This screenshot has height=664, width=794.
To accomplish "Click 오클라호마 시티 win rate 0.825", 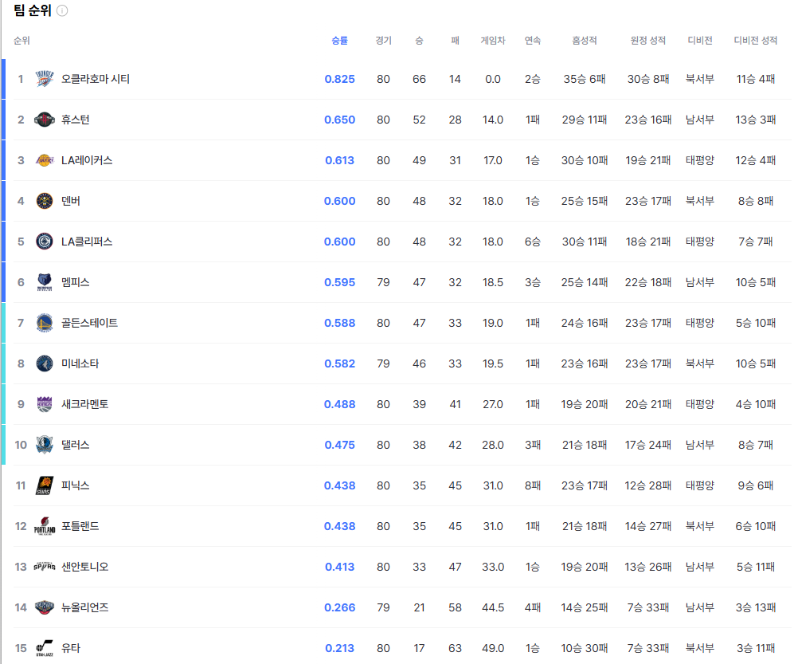I will pyautogui.click(x=340, y=79).
